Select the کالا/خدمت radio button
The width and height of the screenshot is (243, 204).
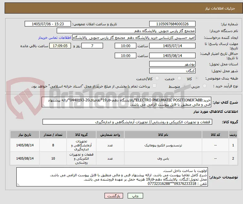click(x=157, y=78)
